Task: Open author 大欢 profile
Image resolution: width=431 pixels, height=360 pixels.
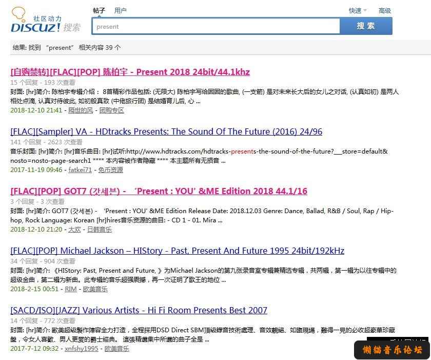Action: click(x=74, y=230)
